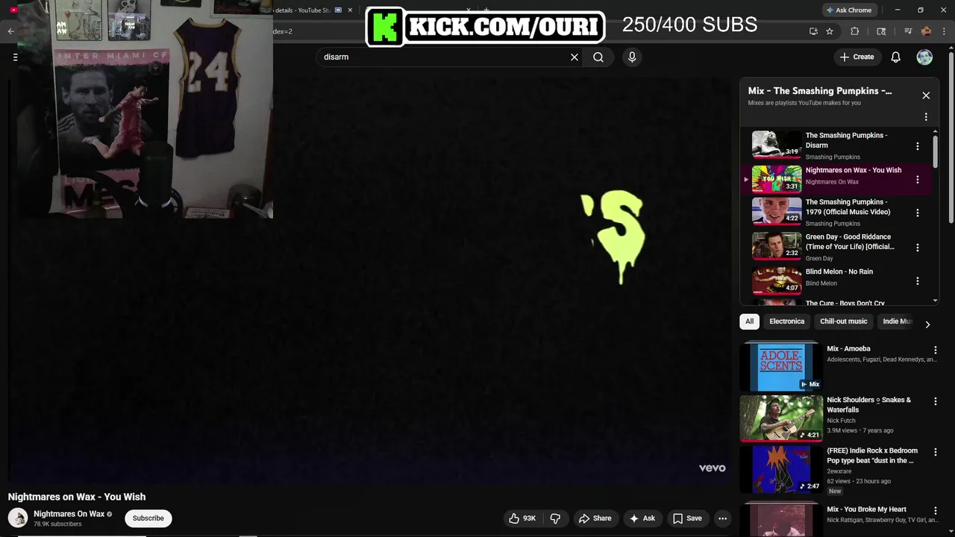Image resolution: width=955 pixels, height=537 pixels.
Task: Play Smashing Pumpkins Disarm thumbnail
Action: click(777, 145)
